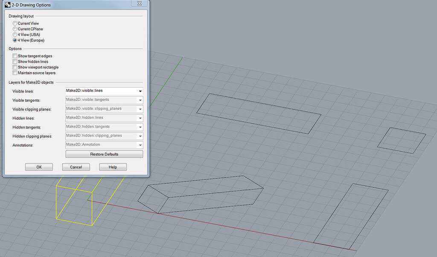
Task: Enable "Show viewport rectangle"
Action: coord(15,67)
